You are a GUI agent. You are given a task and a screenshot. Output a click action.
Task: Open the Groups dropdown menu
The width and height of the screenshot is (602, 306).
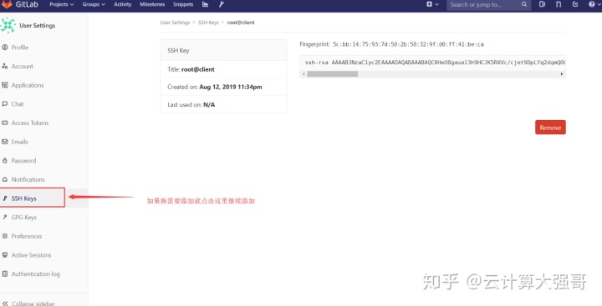94,5
